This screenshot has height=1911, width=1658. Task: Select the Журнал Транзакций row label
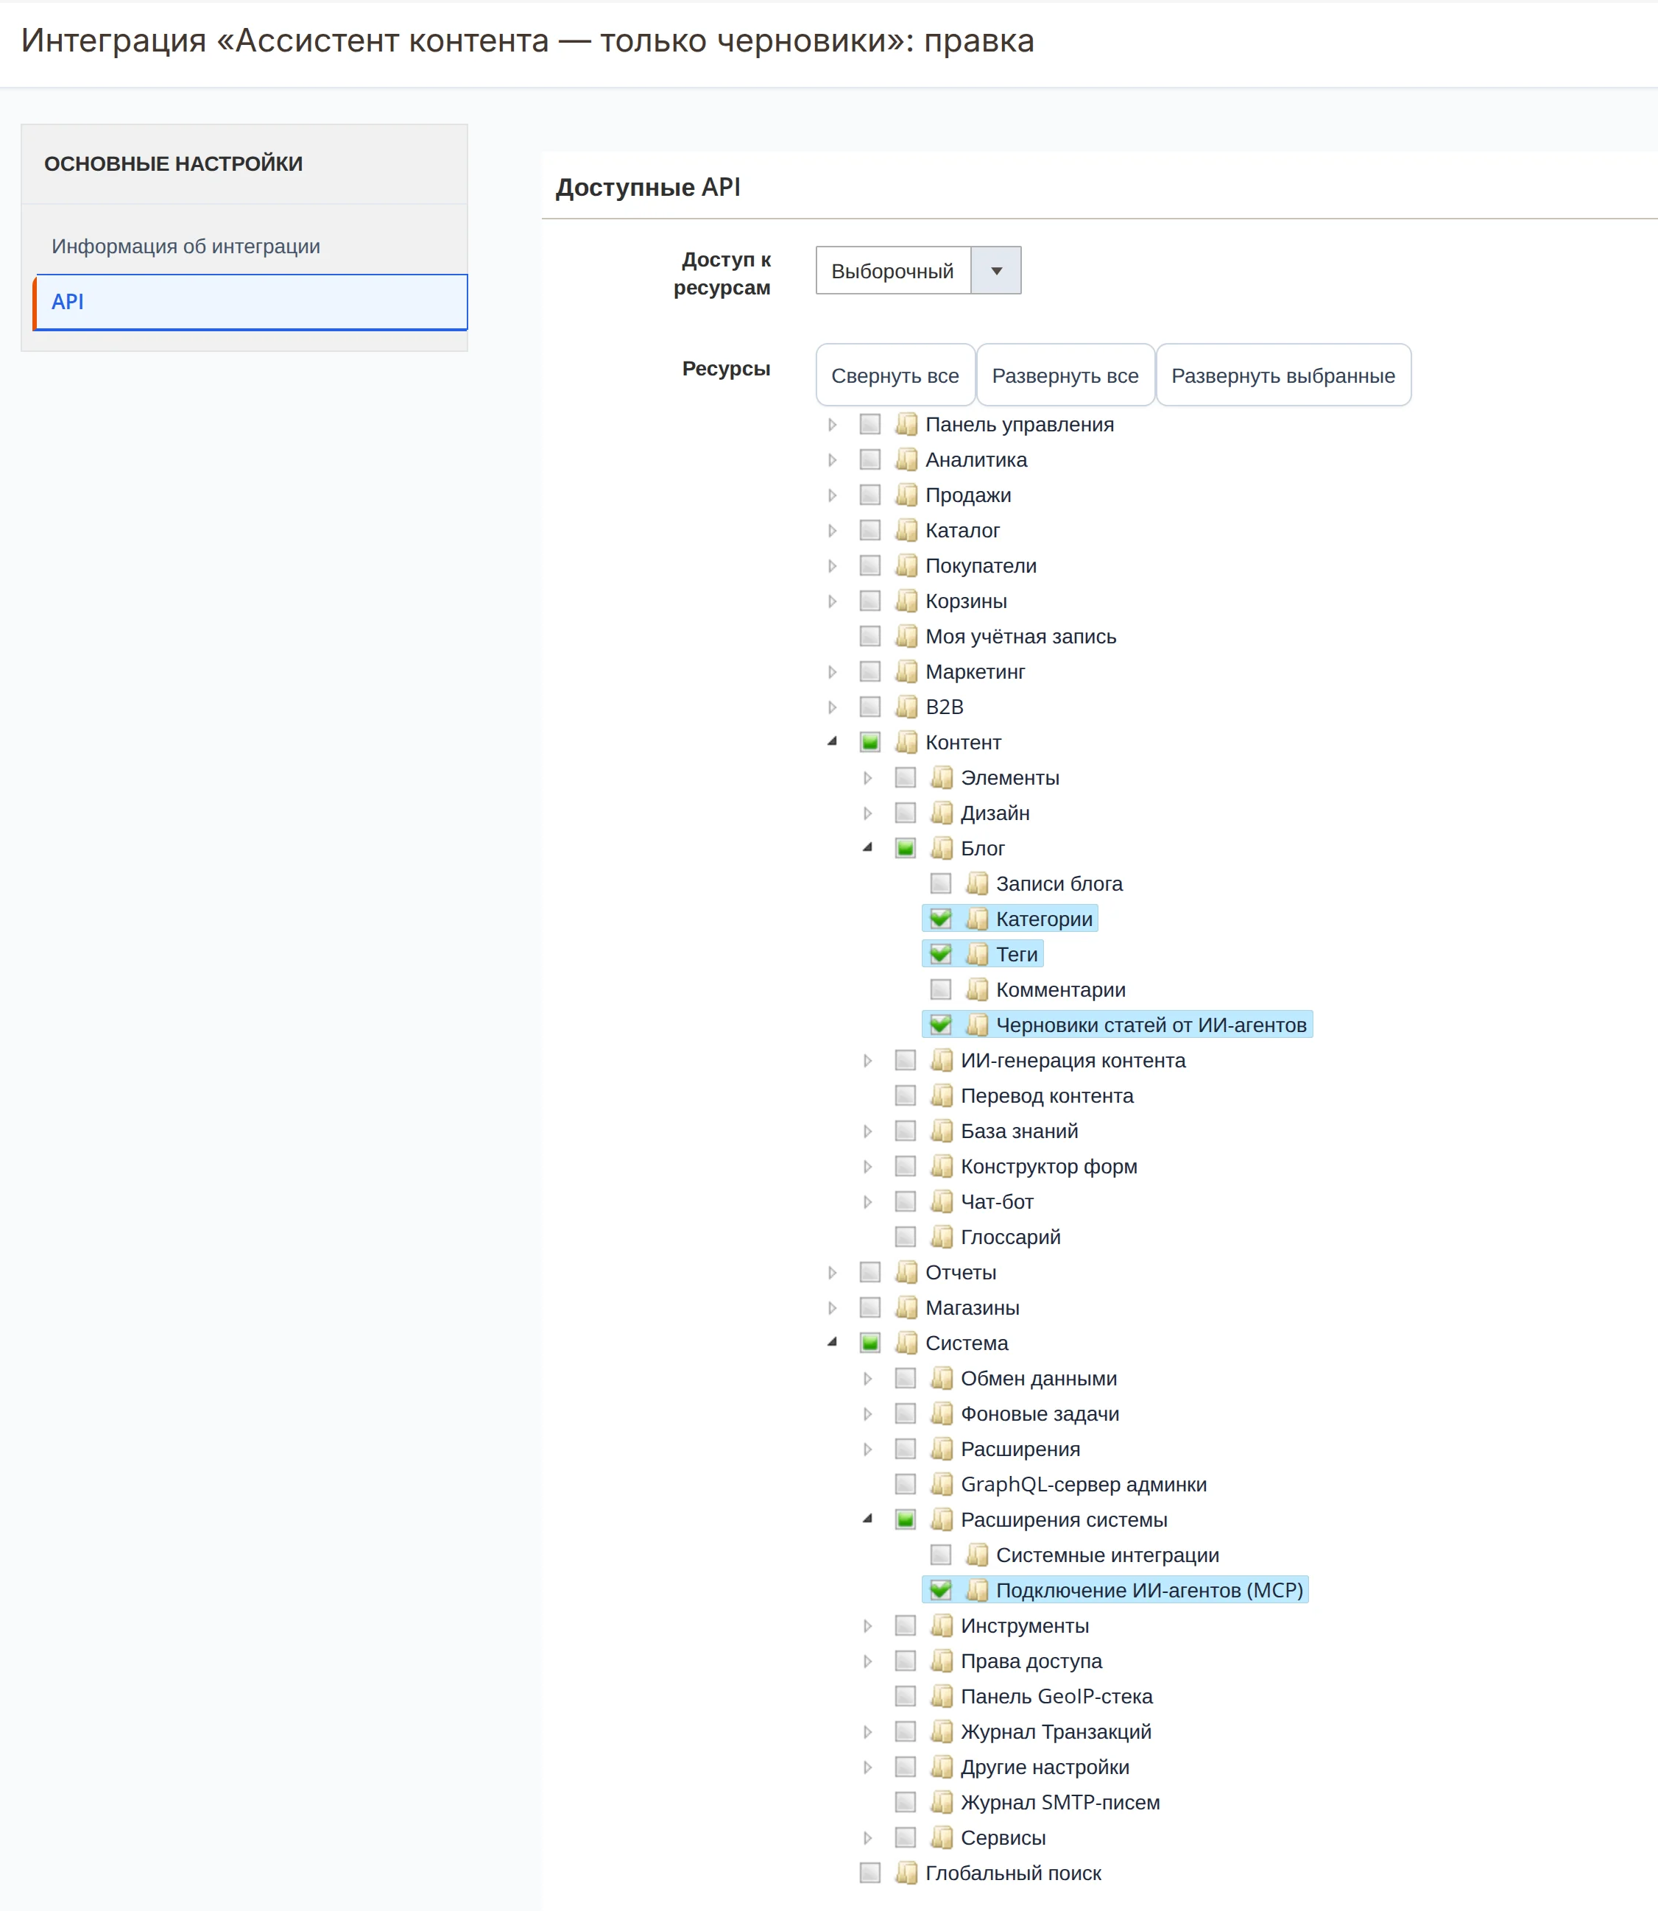tap(1056, 1731)
